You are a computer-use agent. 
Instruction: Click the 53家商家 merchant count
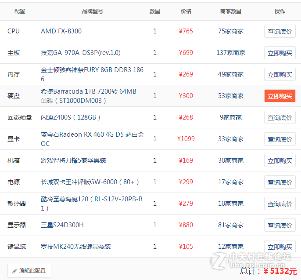(231, 96)
